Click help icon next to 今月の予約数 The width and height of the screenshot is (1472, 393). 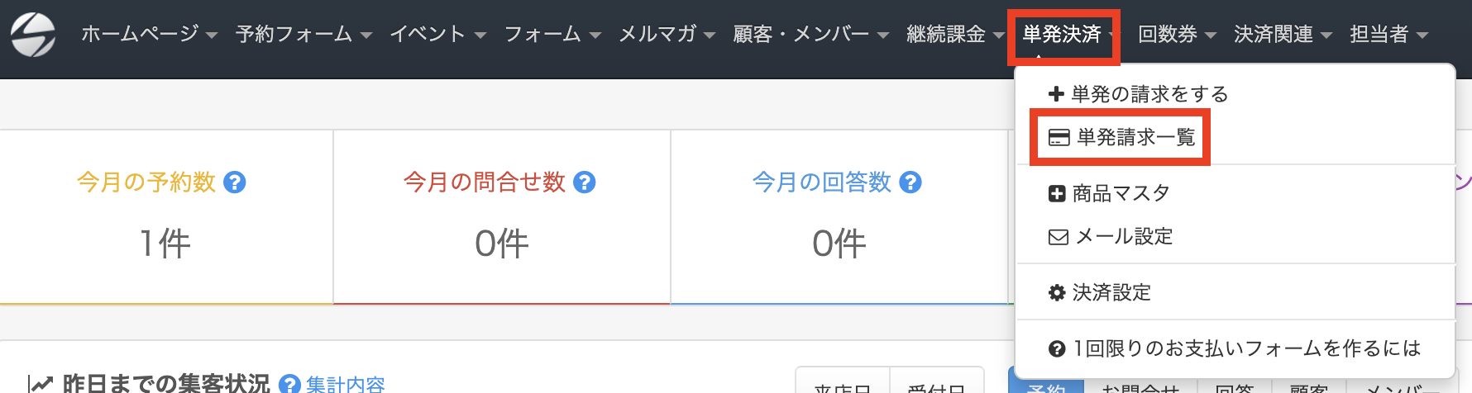[x=235, y=182]
